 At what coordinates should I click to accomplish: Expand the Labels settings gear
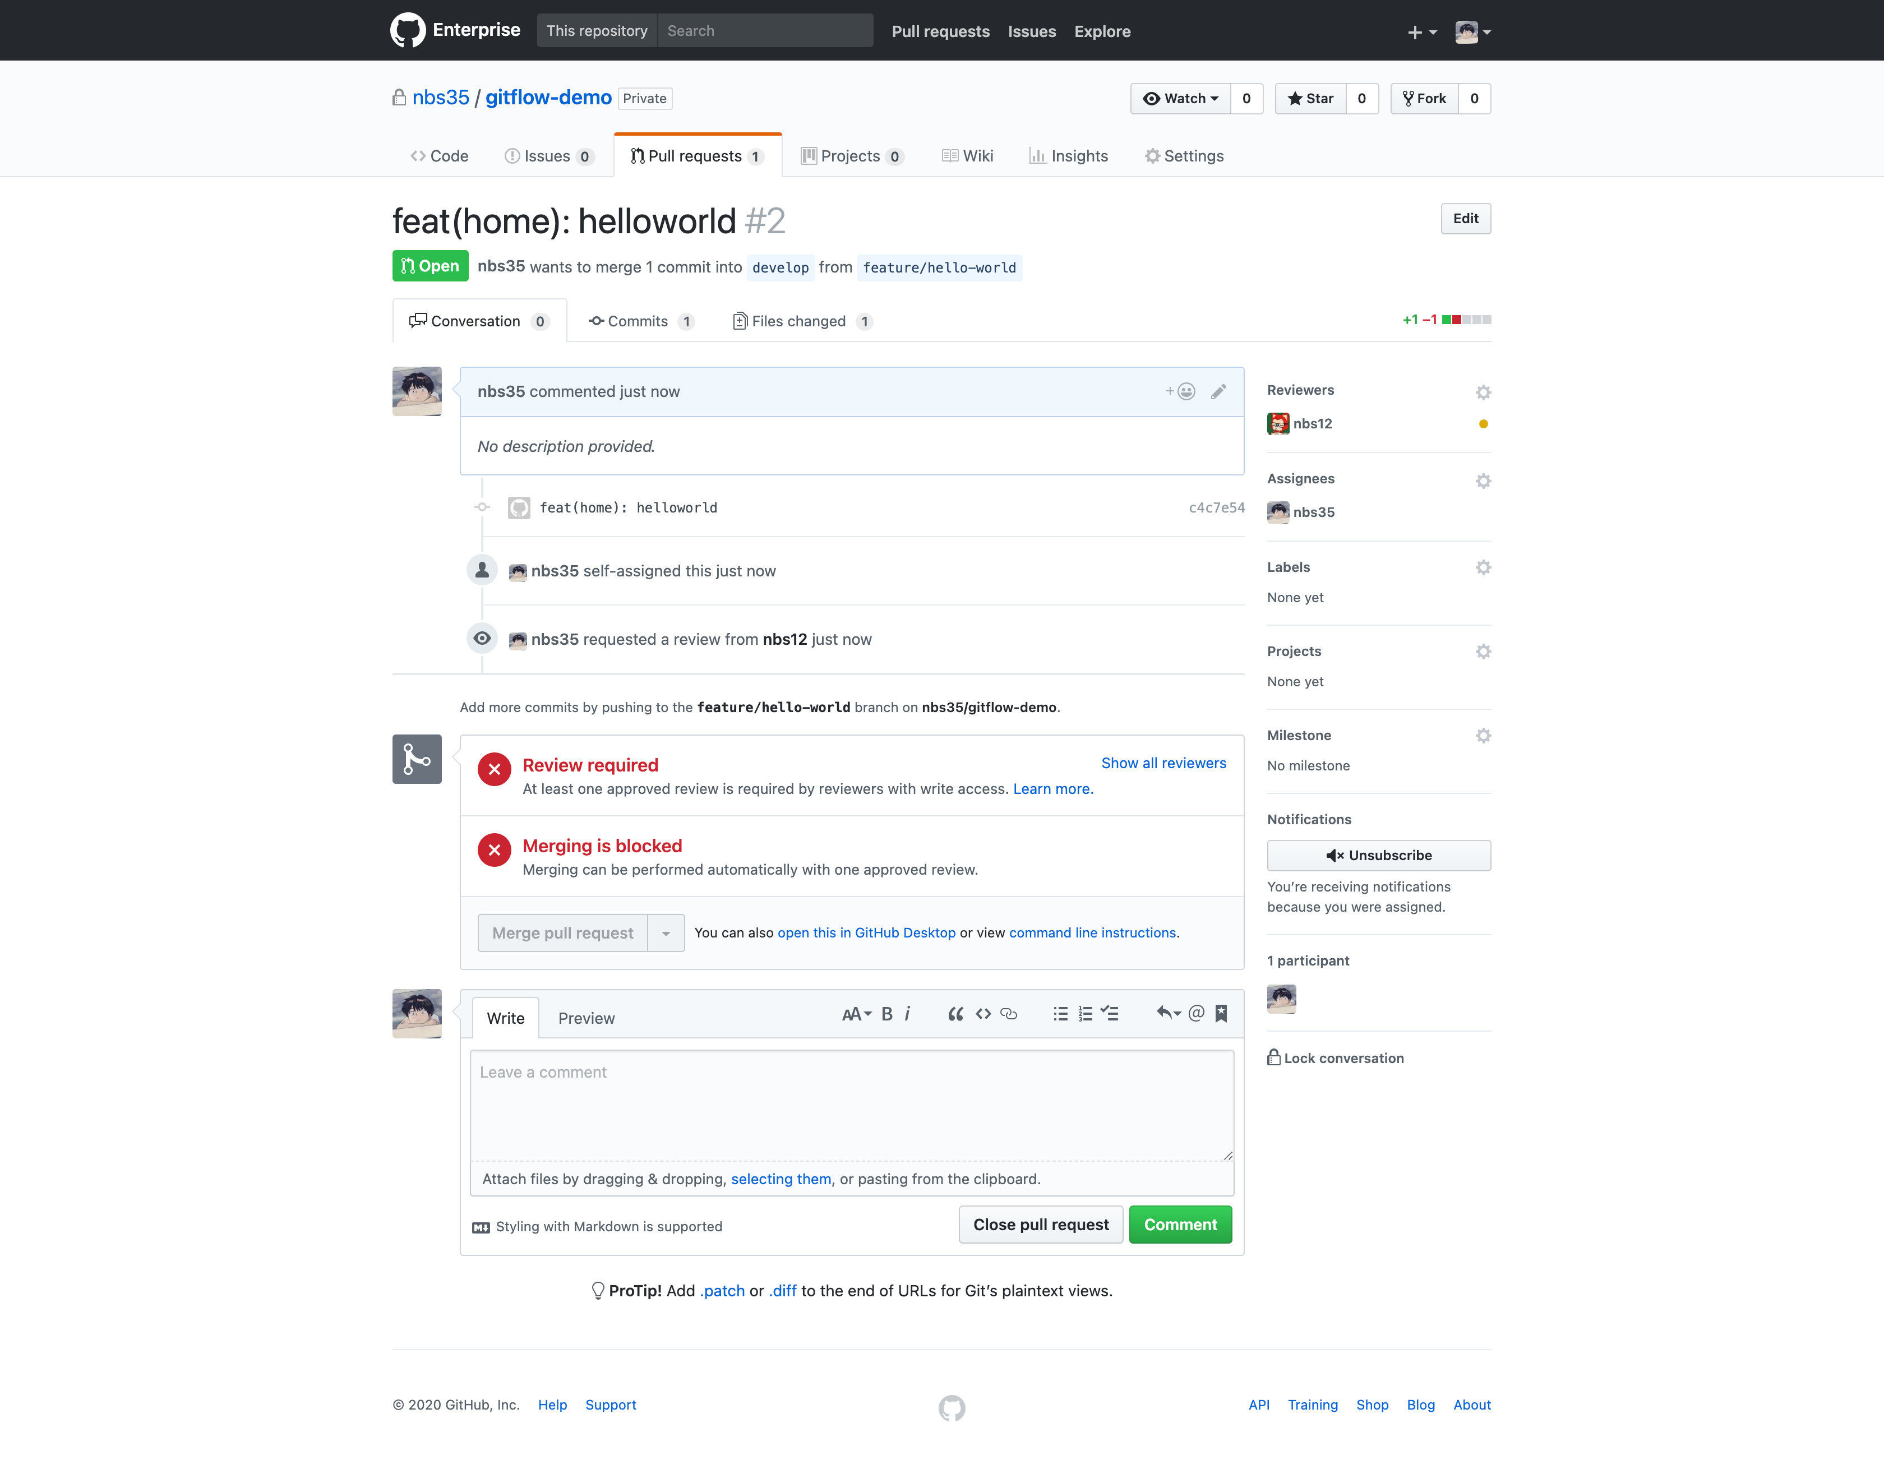coord(1482,566)
